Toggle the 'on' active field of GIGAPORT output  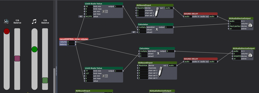[x=237, y=59]
